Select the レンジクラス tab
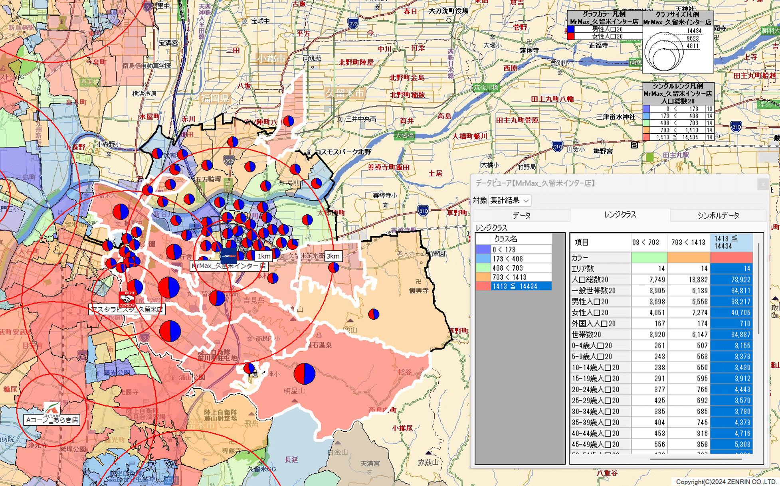The width and height of the screenshot is (780, 486). (x=620, y=215)
